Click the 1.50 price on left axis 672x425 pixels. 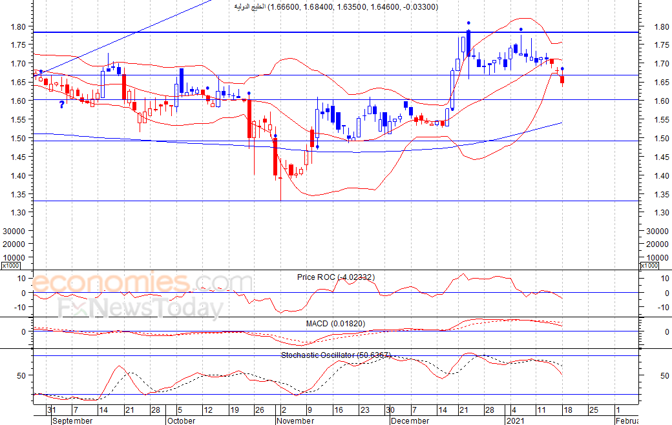(x=19, y=138)
